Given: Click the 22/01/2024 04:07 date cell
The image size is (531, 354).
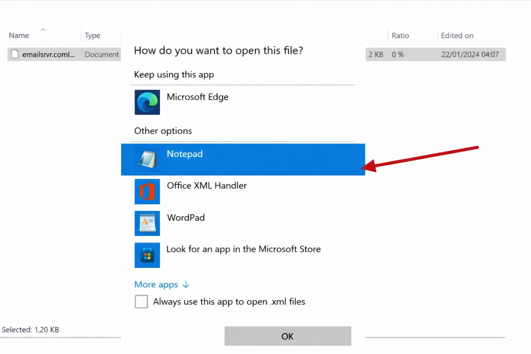Looking at the screenshot, I should 470,54.
